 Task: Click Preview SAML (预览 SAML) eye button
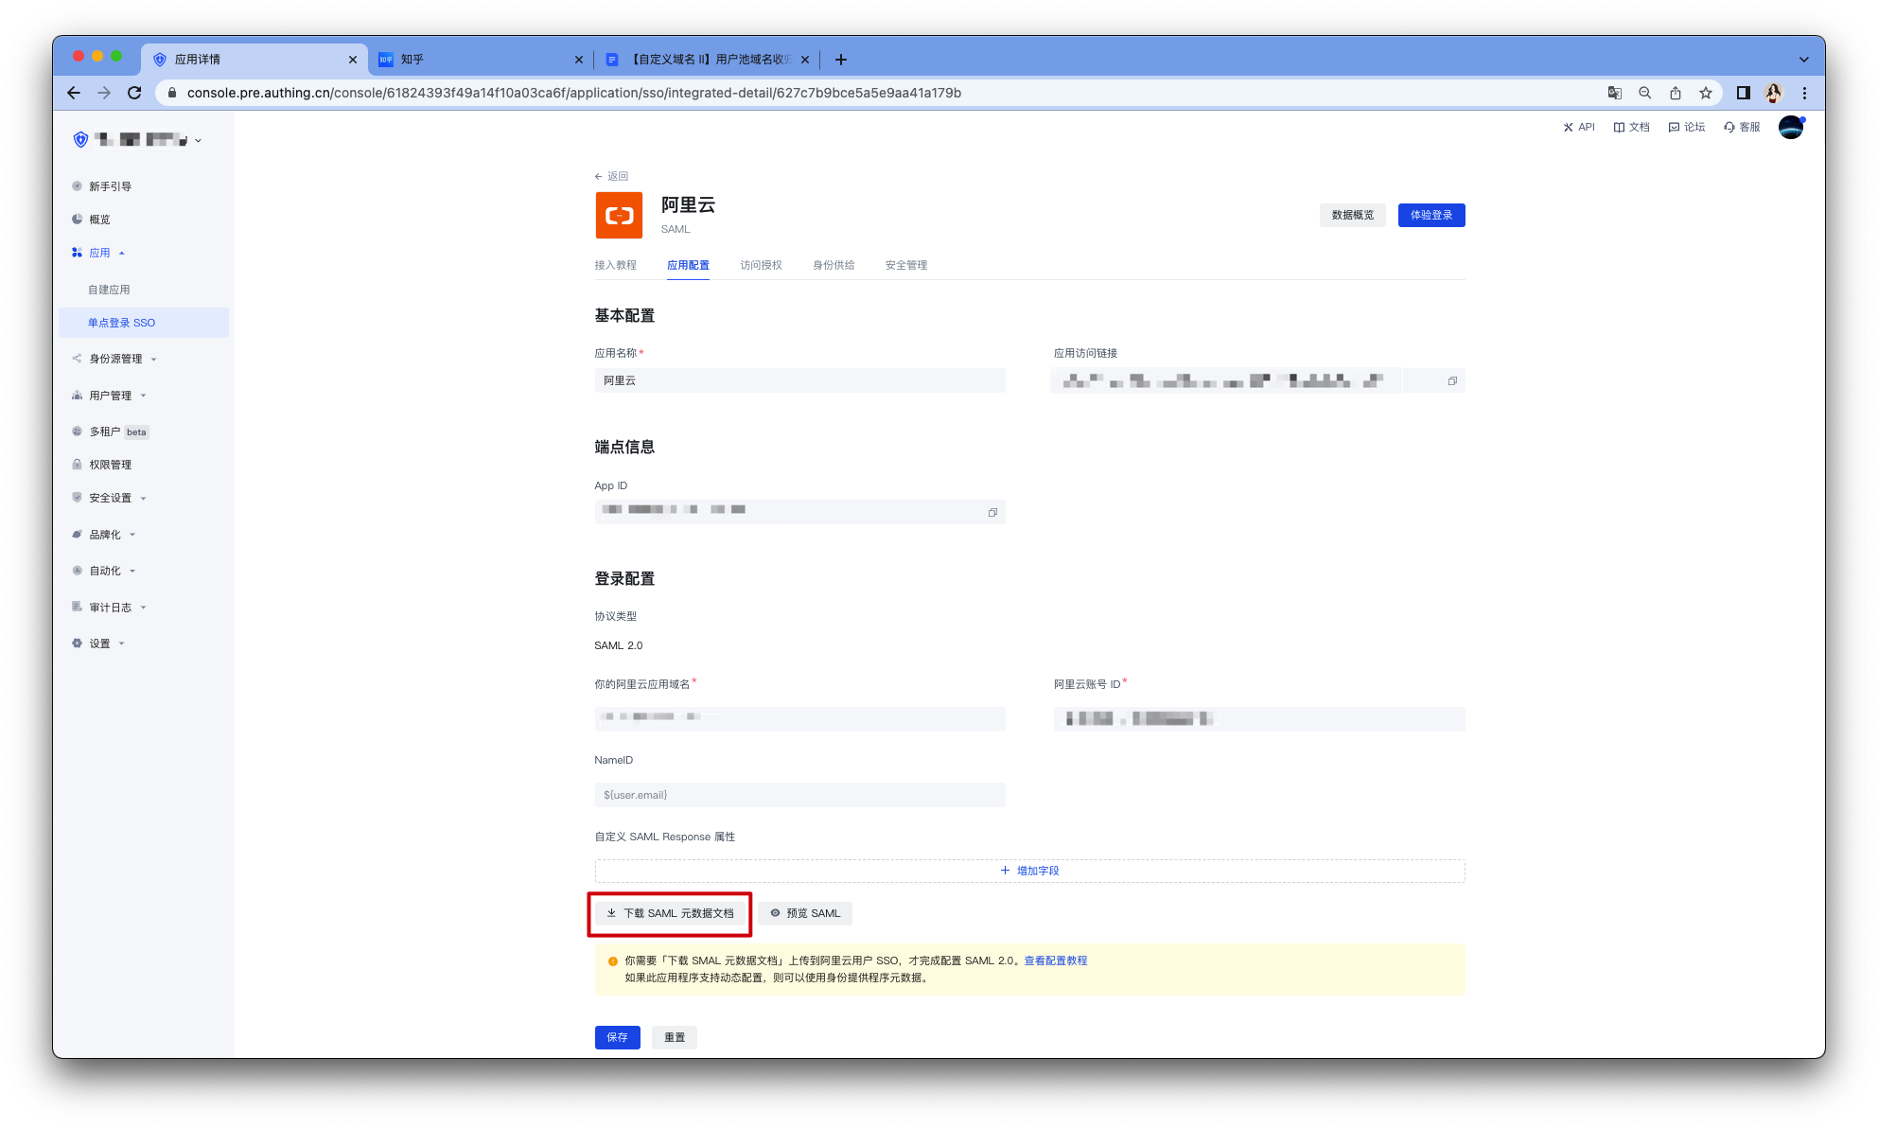click(805, 913)
